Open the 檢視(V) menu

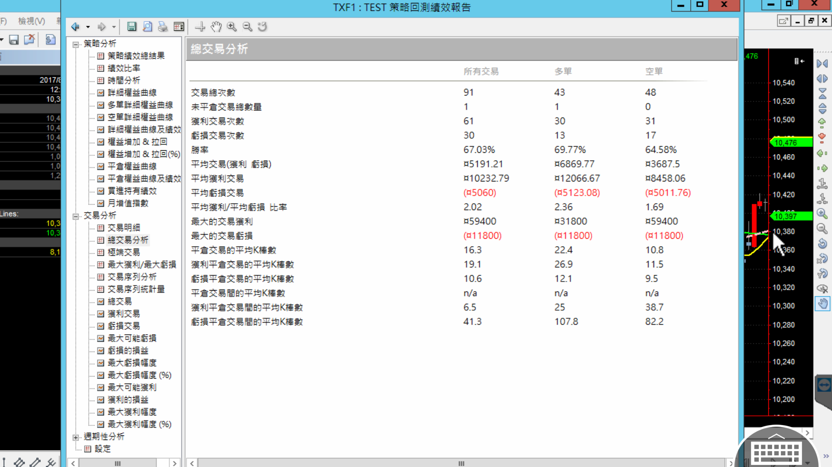point(32,21)
